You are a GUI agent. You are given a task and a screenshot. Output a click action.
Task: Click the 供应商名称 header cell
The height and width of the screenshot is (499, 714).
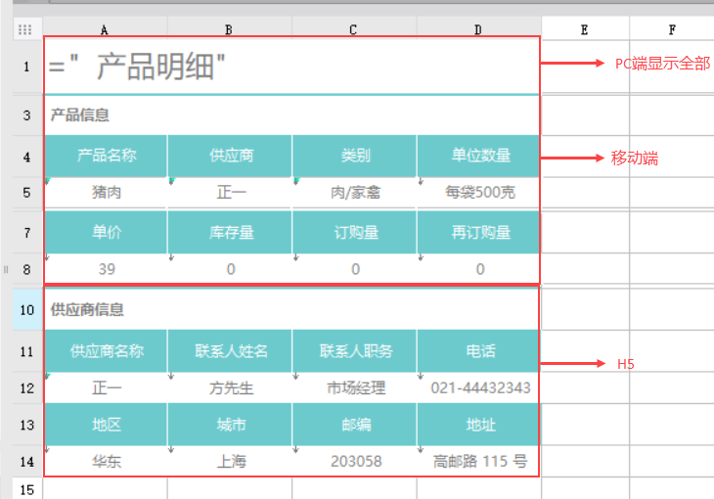[x=106, y=351]
